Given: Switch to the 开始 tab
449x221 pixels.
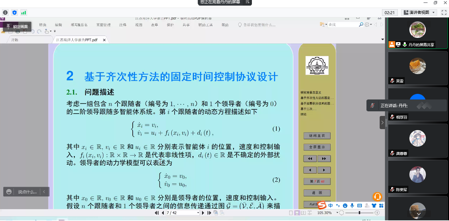Looking at the screenshot, I should (15, 40).
